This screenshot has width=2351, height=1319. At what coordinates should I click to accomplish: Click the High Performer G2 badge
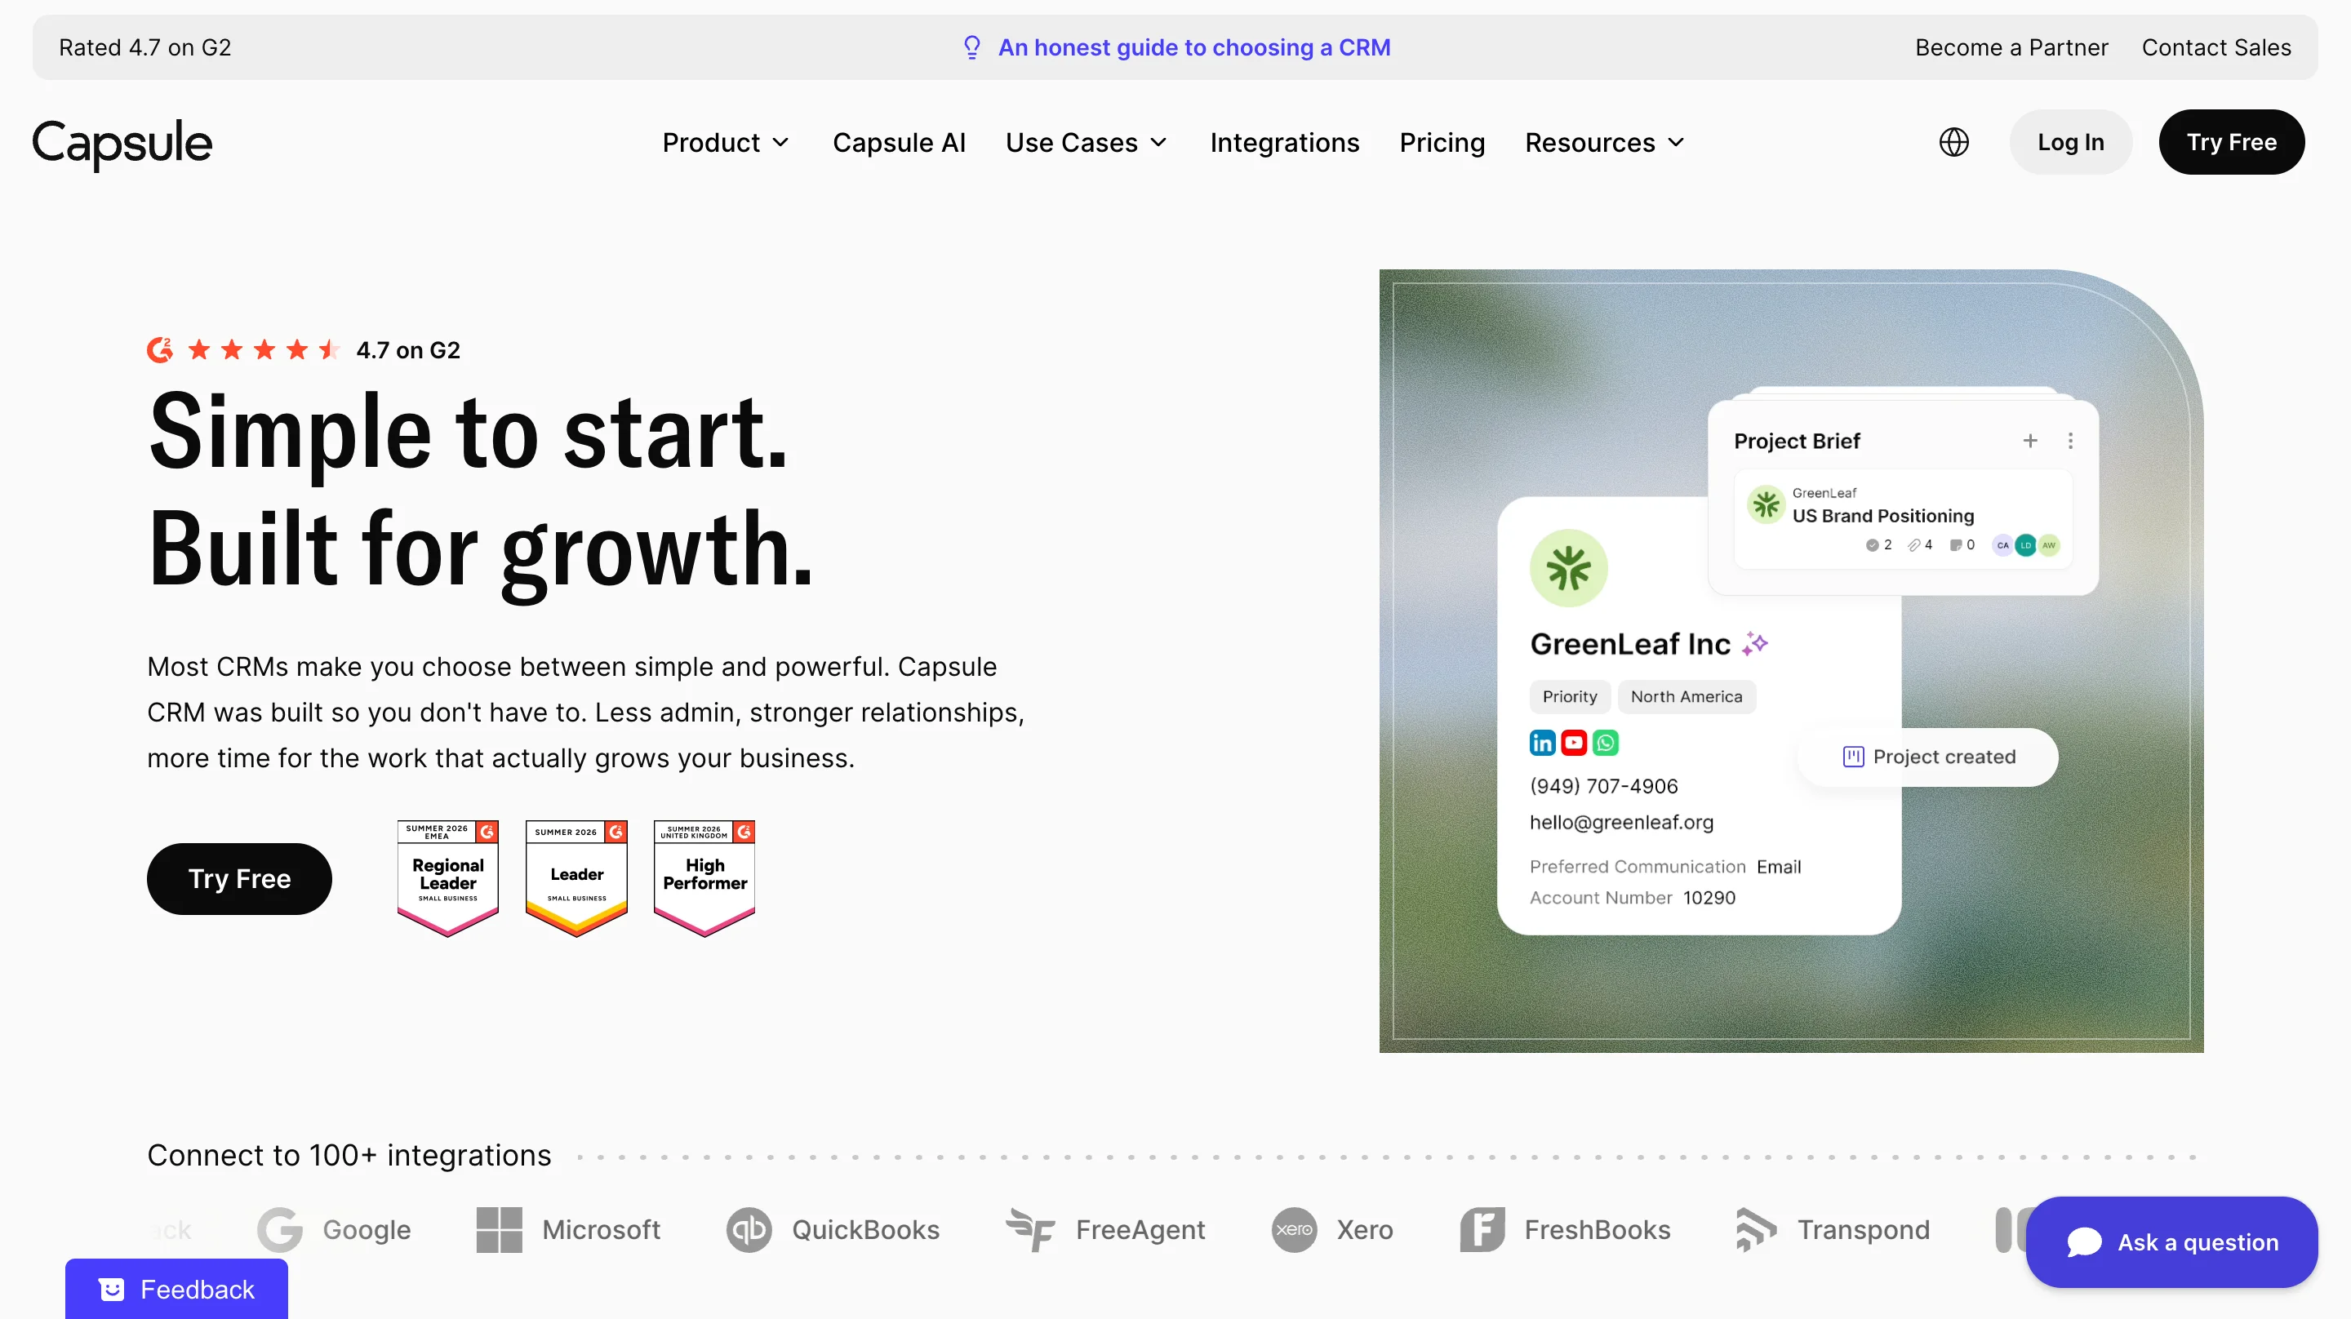point(704,878)
